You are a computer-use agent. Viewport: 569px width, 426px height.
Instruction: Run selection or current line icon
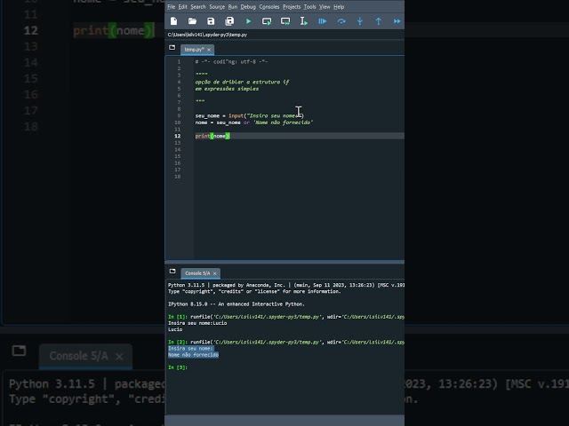pyautogui.click(x=304, y=21)
